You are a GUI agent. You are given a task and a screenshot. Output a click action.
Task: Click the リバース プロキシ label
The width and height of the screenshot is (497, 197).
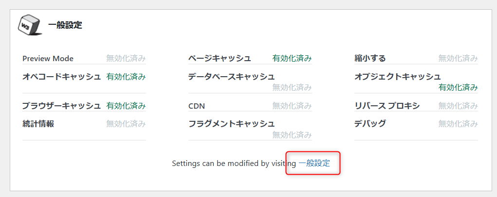click(x=387, y=106)
